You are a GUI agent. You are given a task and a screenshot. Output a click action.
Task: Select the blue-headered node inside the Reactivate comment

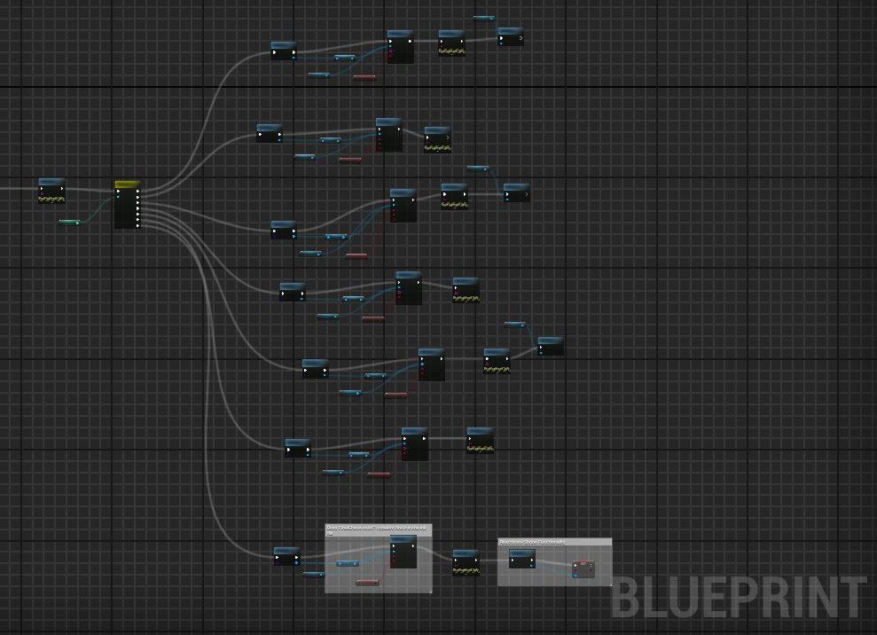click(x=521, y=559)
